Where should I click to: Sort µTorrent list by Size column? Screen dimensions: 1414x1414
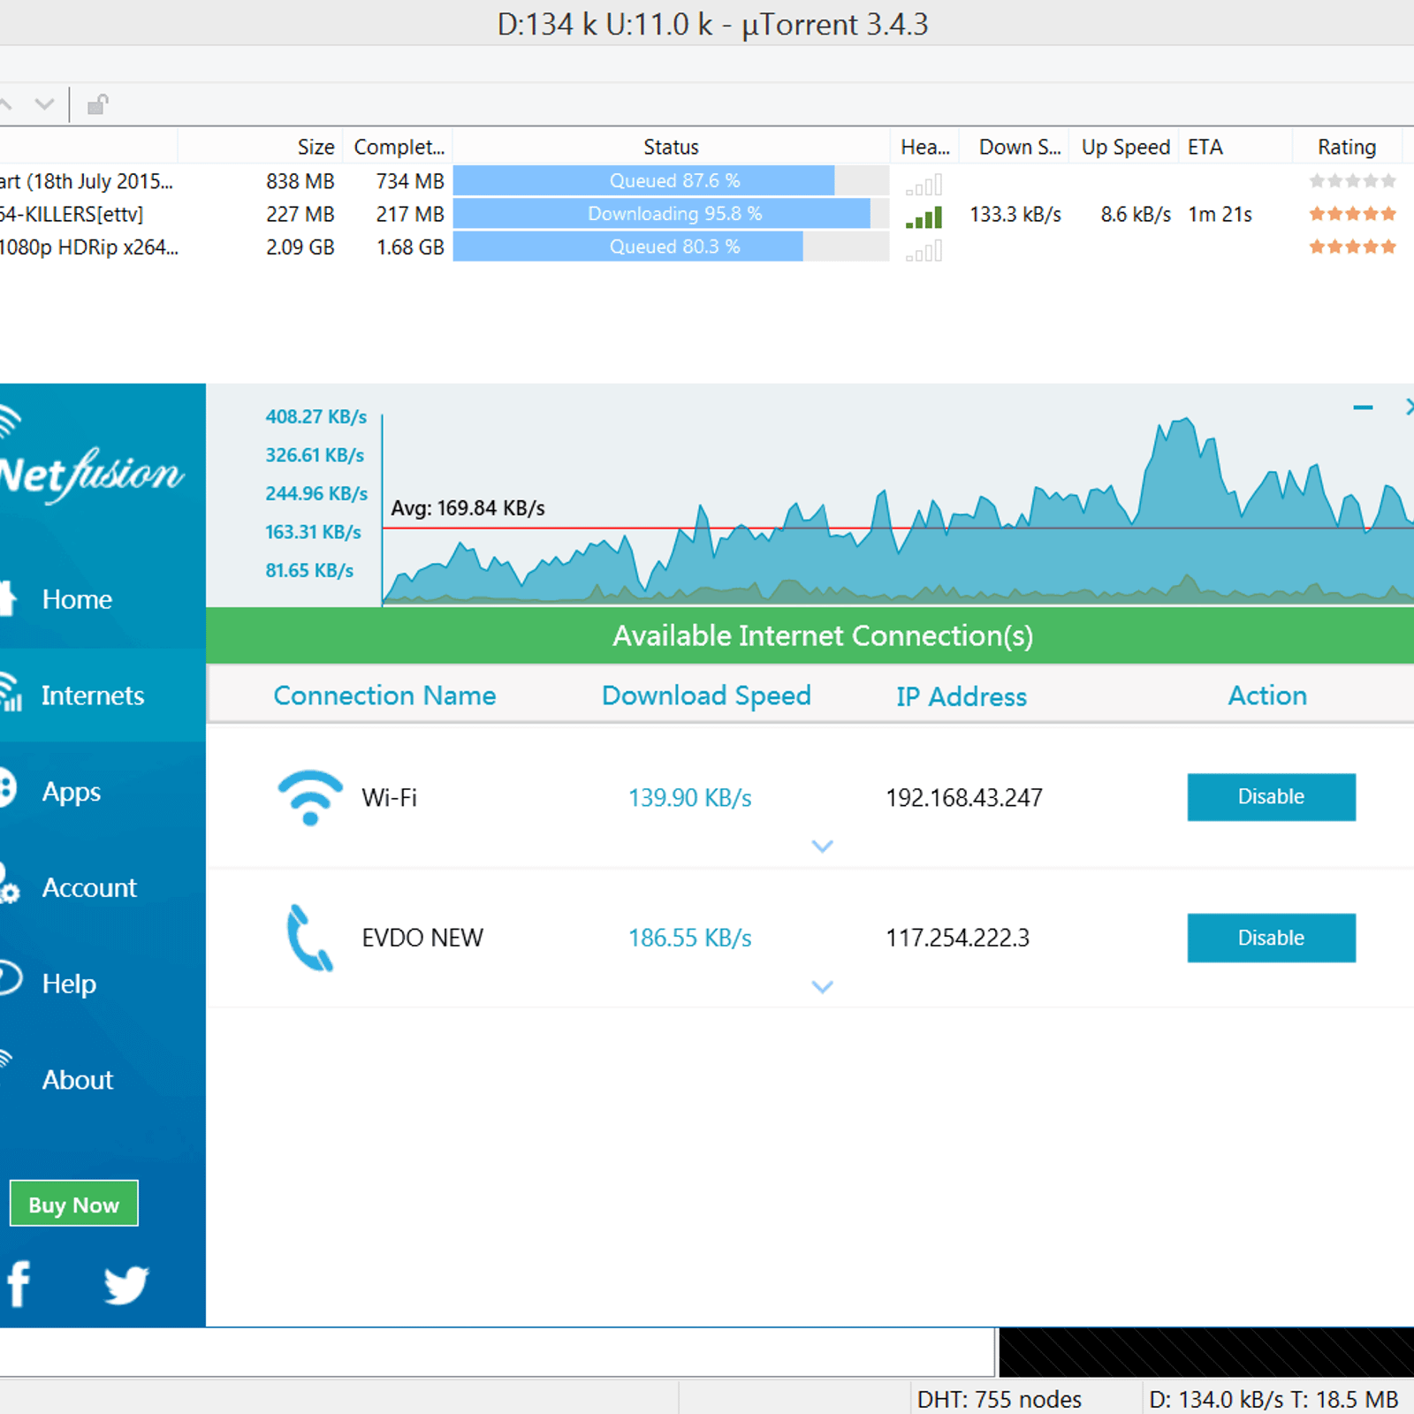315,147
